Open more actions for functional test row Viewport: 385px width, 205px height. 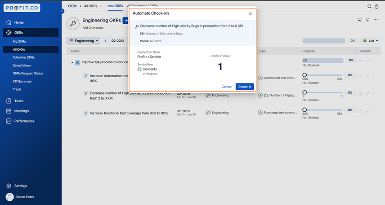coord(373,111)
